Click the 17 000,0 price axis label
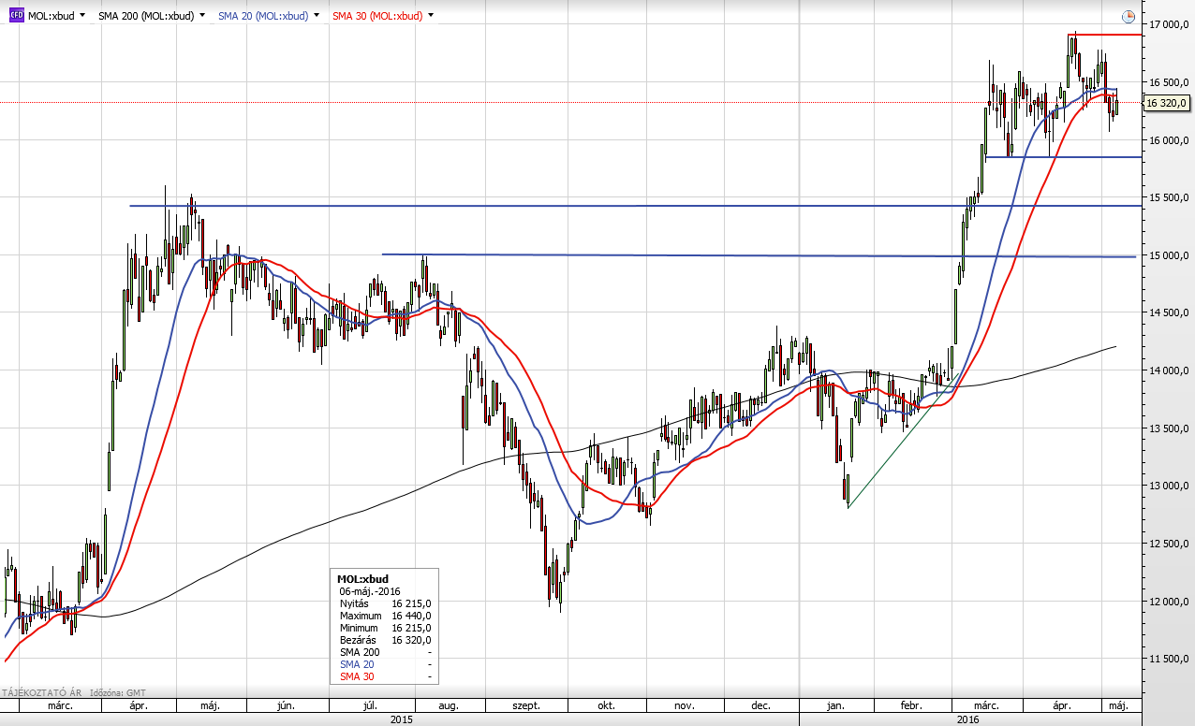The width and height of the screenshot is (1195, 726). [1167, 24]
